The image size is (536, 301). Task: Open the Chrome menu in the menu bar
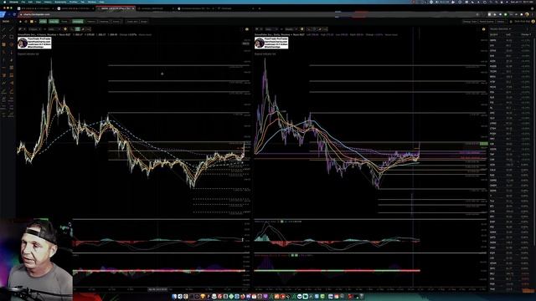tap(13, 2)
